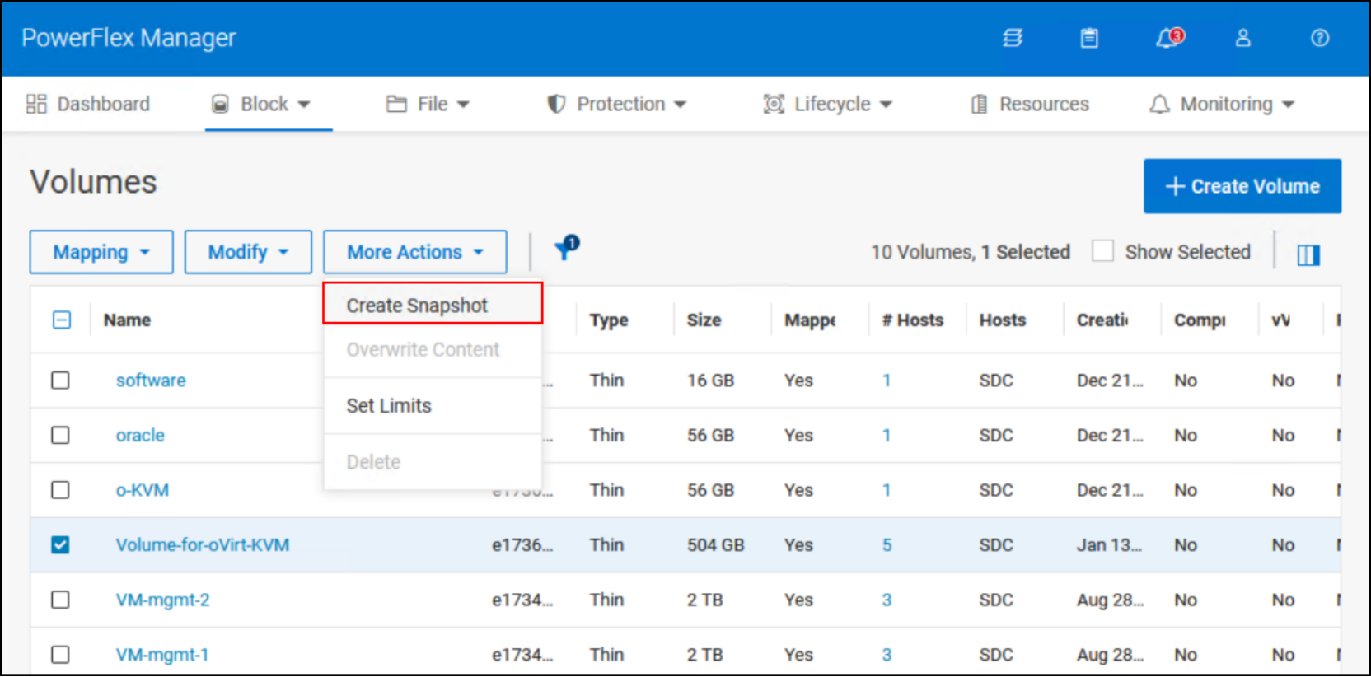Click the Jan 13 creation date cell
Image resolution: width=1371 pixels, height=677 pixels.
pos(1110,544)
